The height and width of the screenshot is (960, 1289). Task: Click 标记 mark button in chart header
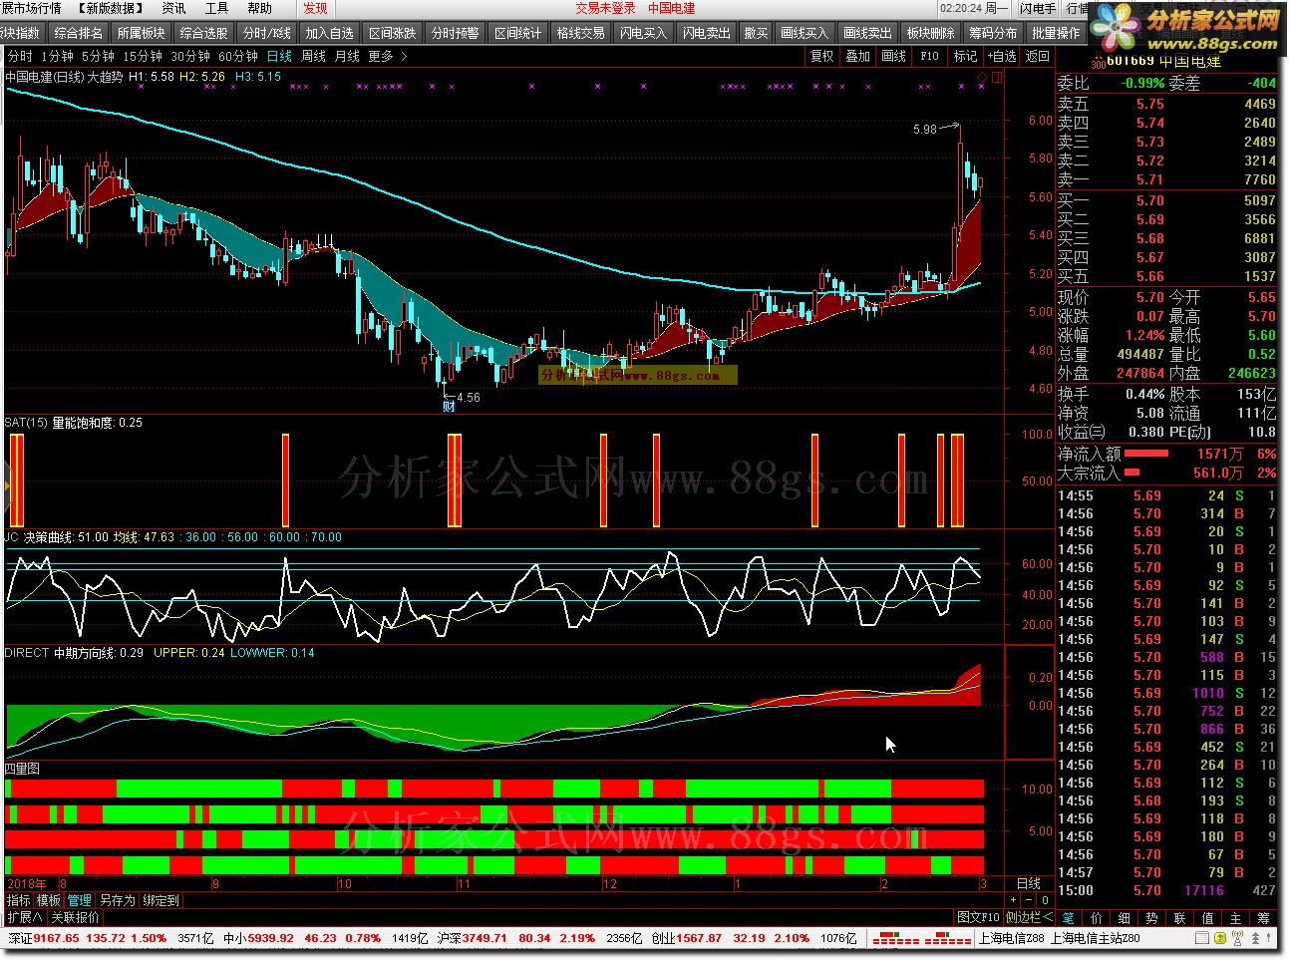pyautogui.click(x=965, y=56)
